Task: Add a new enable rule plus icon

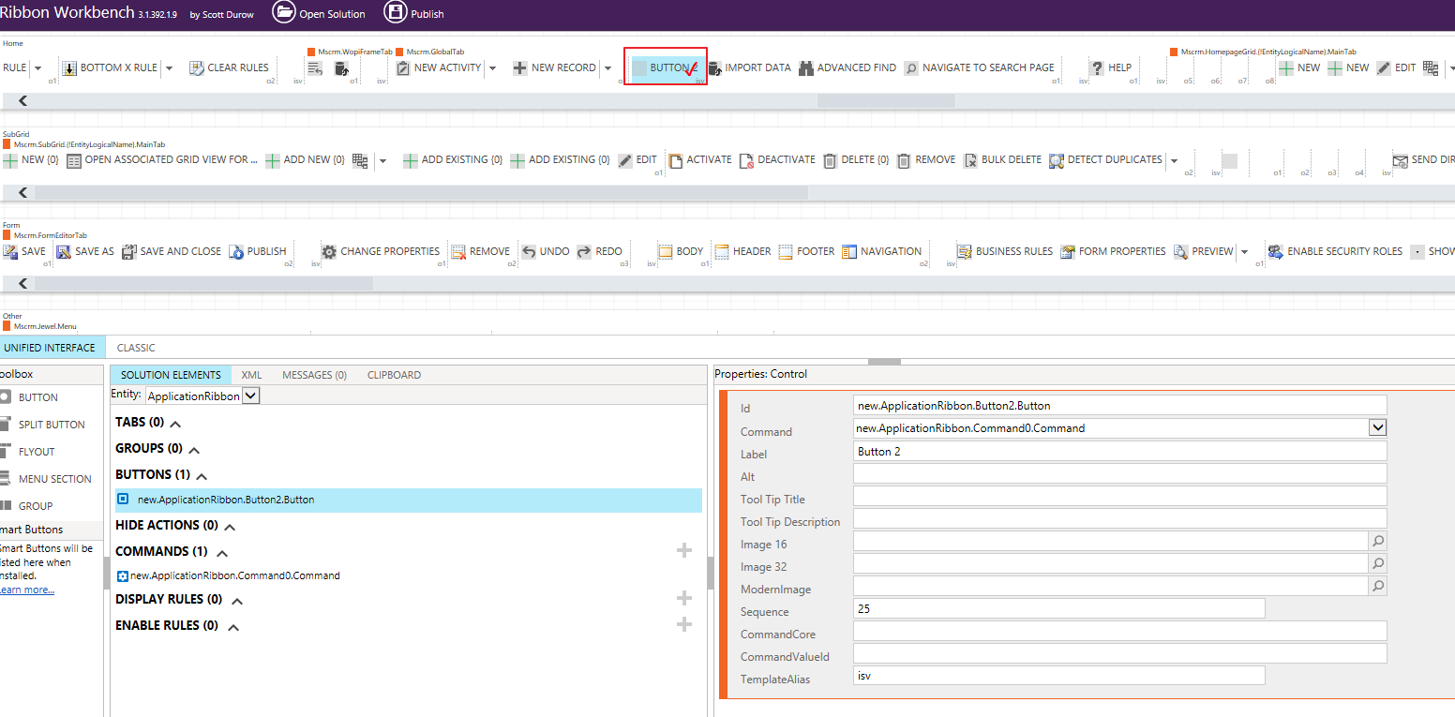Action: pos(684,624)
